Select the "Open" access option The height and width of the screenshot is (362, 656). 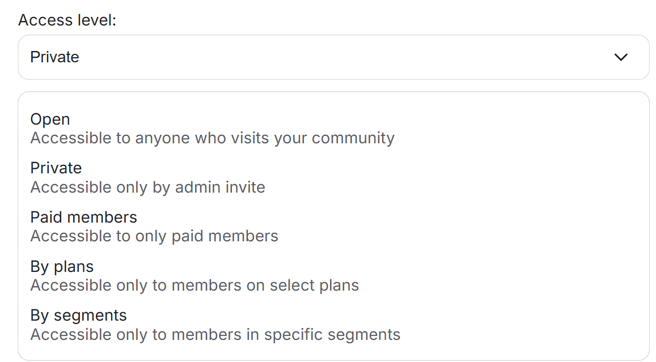click(50, 120)
